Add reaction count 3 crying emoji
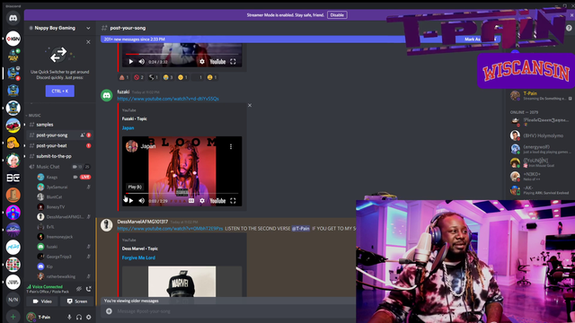This screenshot has height=323, width=575. pyautogui.click(x=168, y=77)
